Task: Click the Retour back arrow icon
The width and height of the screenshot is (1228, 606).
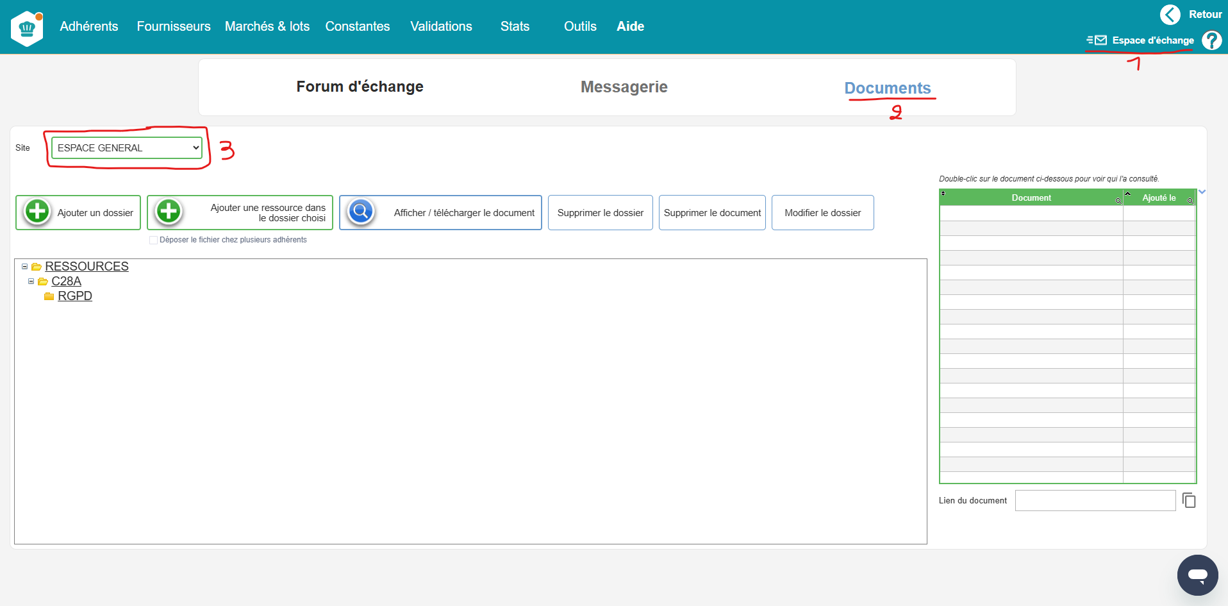Action: [x=1170, y=14]
